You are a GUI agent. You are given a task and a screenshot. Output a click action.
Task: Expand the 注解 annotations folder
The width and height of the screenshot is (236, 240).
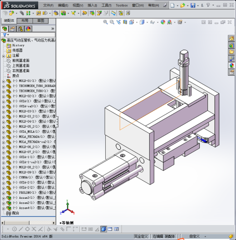coord(4,56)
